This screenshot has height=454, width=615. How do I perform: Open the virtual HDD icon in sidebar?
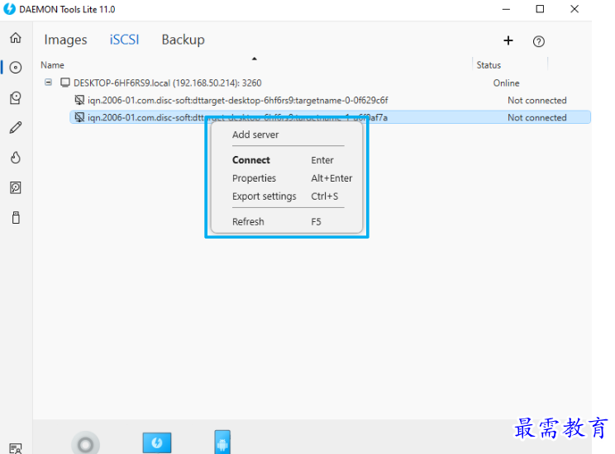point(16,187)
